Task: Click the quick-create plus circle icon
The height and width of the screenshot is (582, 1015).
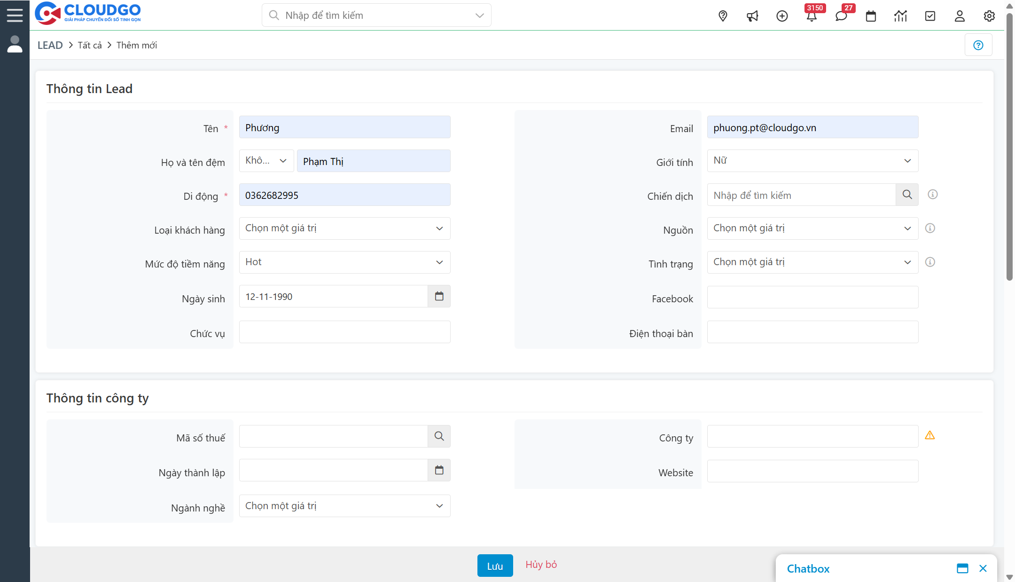Action: [x=782, y=16]
